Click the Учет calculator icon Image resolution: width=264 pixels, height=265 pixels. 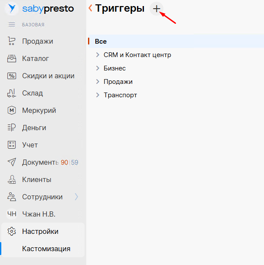pos(12,145)
